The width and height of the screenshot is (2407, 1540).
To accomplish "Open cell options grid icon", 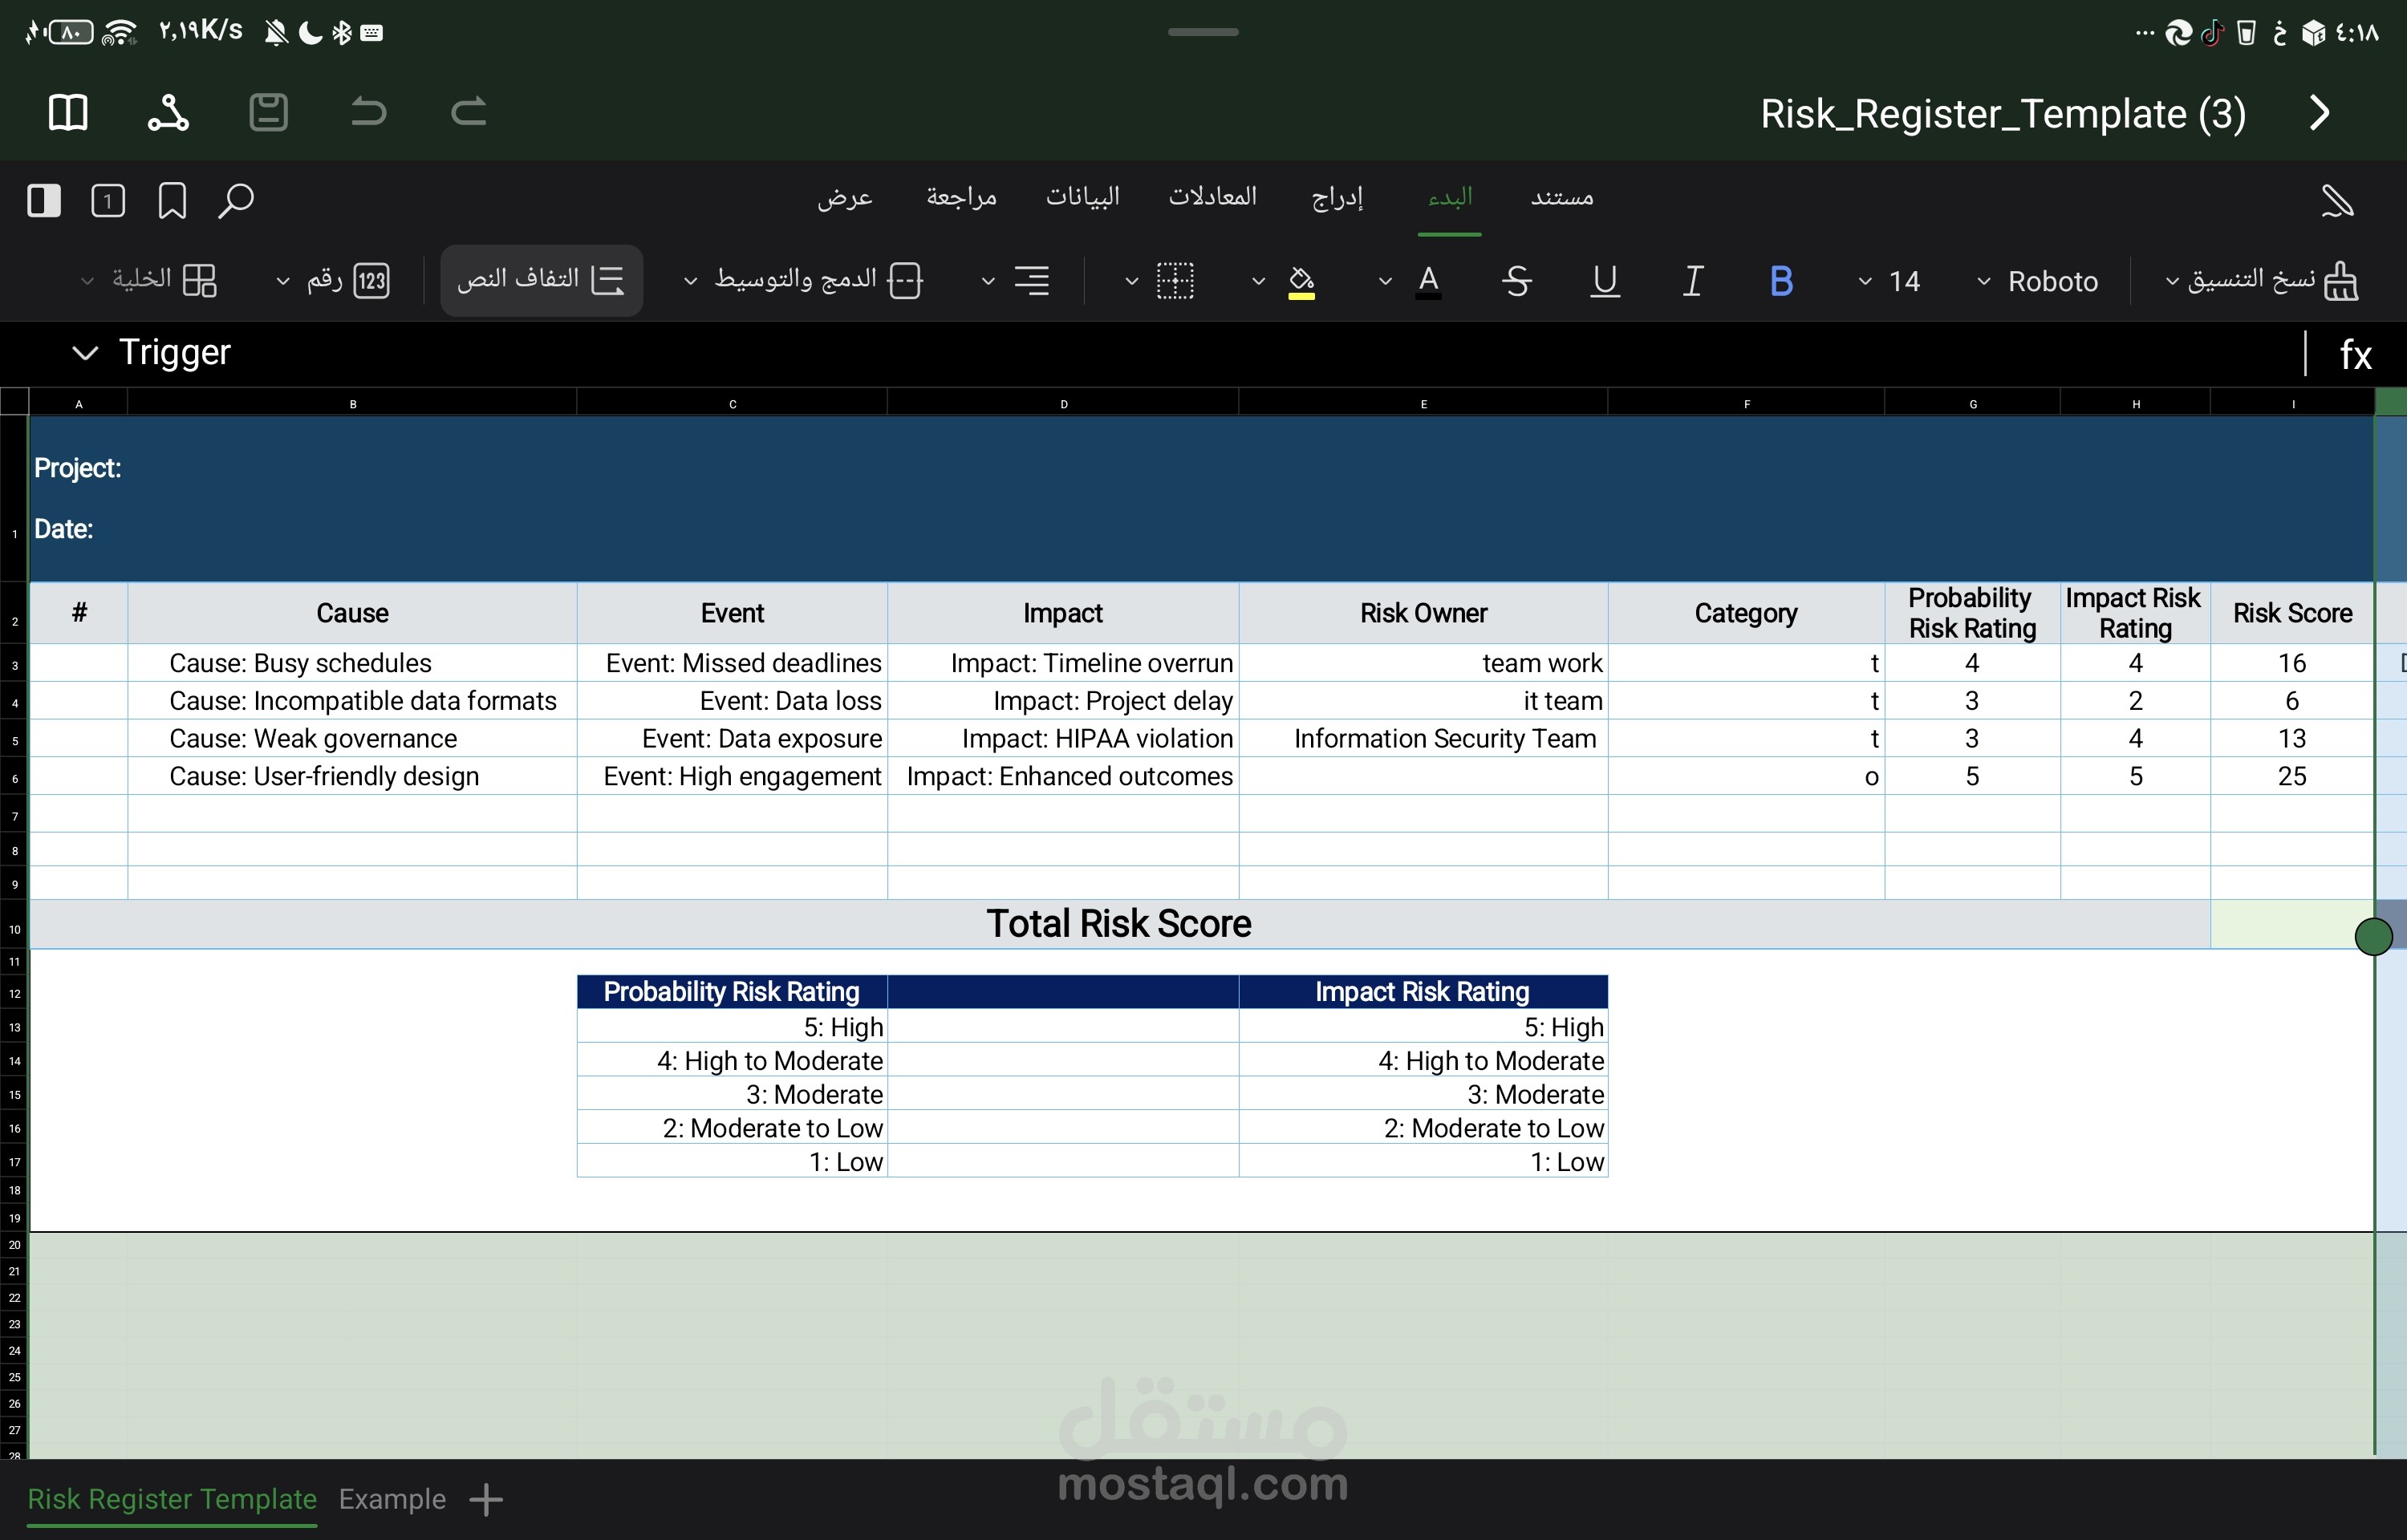I will (200, 281).
